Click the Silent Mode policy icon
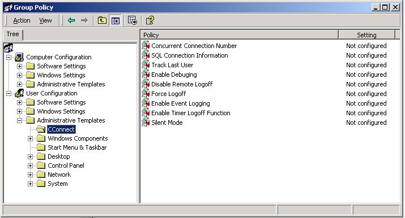This screenshot has width=405, height=218. 146,122
